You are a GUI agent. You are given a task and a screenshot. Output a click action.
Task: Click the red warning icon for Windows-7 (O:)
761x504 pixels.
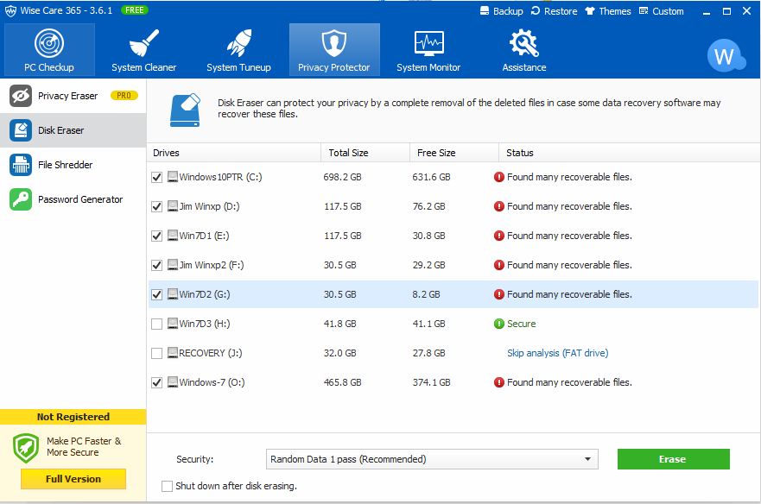[499, 382]
